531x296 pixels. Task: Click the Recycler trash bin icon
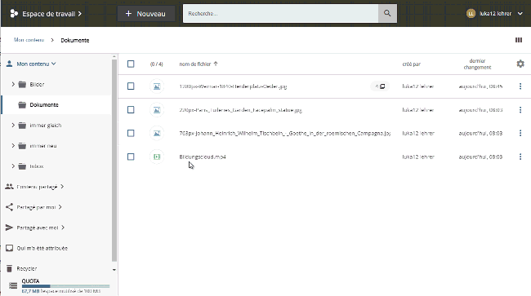coord(9,268)
